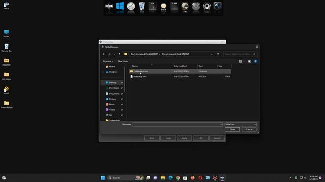The image size is (325, 182).
Task: Launch Microsoft Edge from the taskbar
Action: click(x=171, y=178)
